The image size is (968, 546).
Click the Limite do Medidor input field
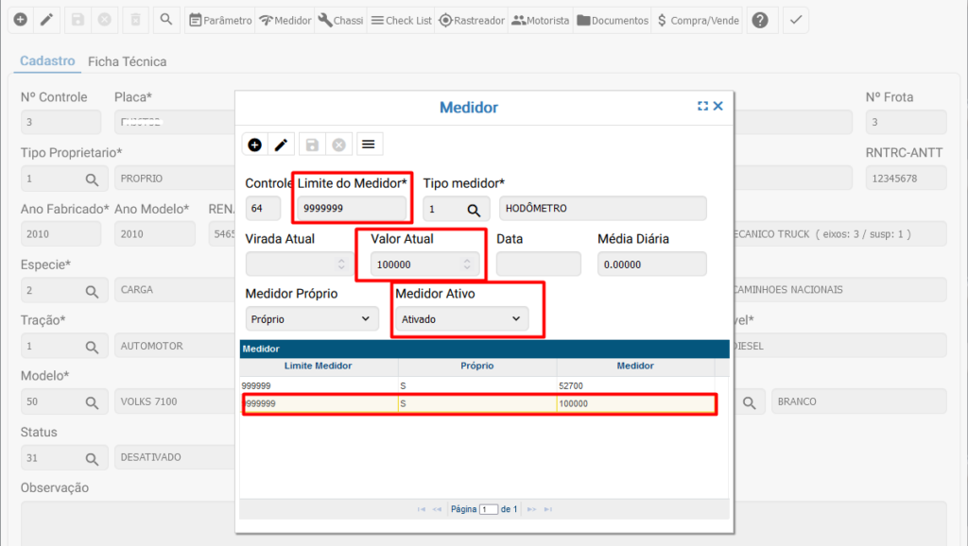click(x=352, y=209)
